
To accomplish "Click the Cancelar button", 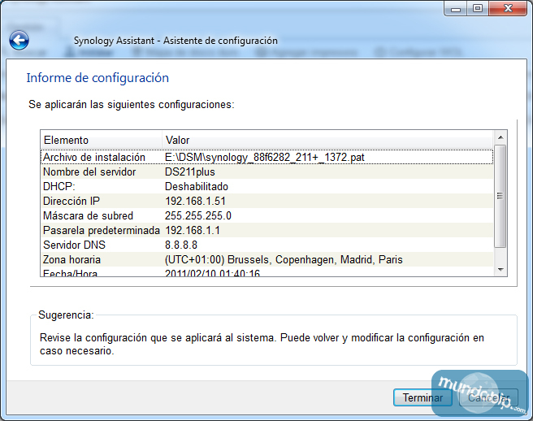I will pyautogui.click(x=488, y=397).
